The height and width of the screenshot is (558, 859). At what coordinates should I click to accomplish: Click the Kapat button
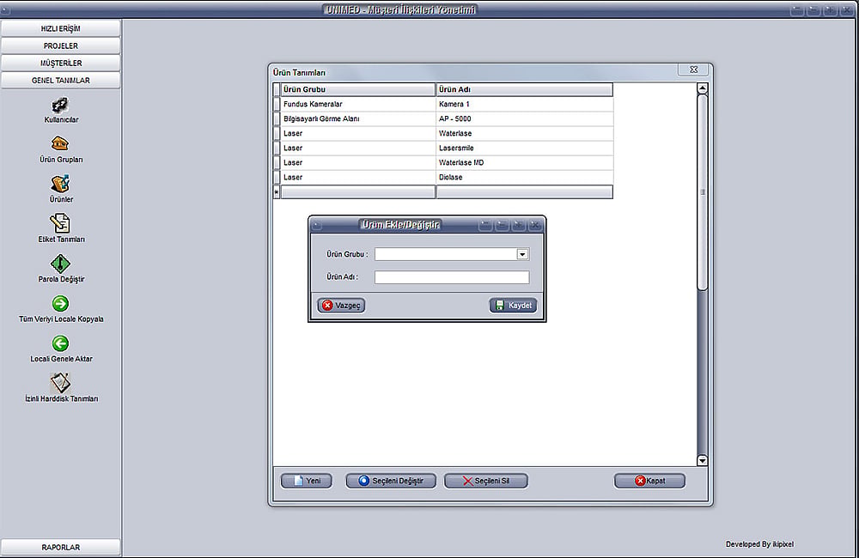tap(649, 481)
